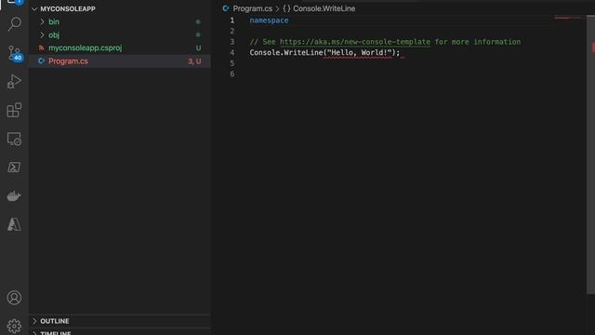Click the 3, U status badge on Program.cs
The height and width of the screenshot is (335, 595).
click(194, 61)
